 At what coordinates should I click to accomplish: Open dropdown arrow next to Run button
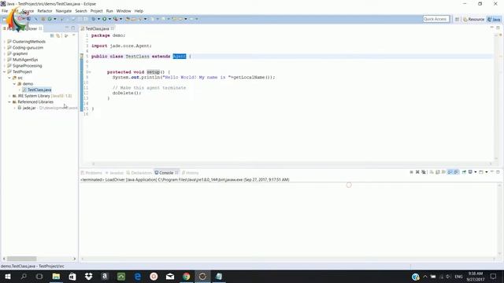[109, 19]
